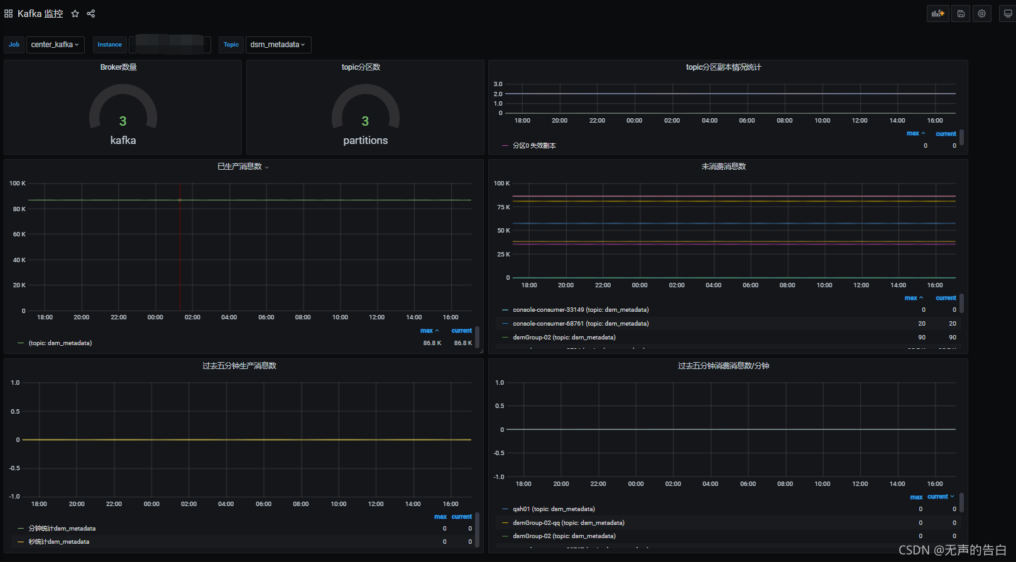Sort by current in 未消费消息数 legend
This screenshot has width=1016, height=562.
[946, 298]
